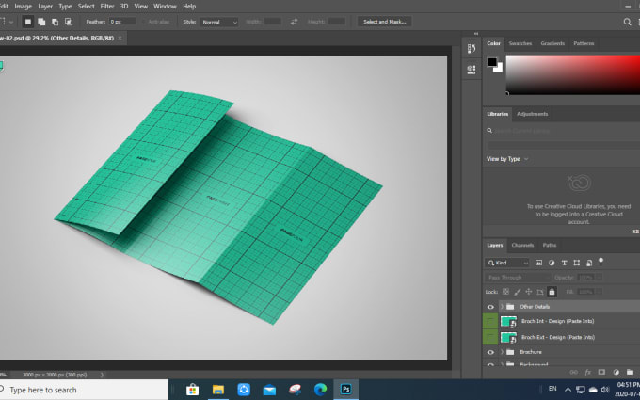This screenshot has height=400, width=640.
Task: Hide the Other Details group layer
Action: (x=490, y=307)
